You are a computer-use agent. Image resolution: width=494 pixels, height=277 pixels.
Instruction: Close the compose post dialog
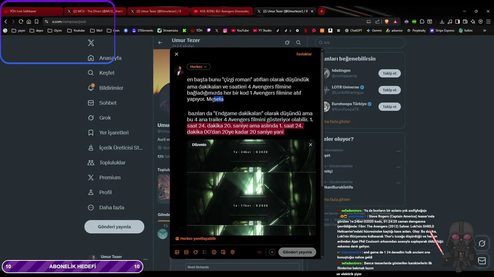click(176, 54)
